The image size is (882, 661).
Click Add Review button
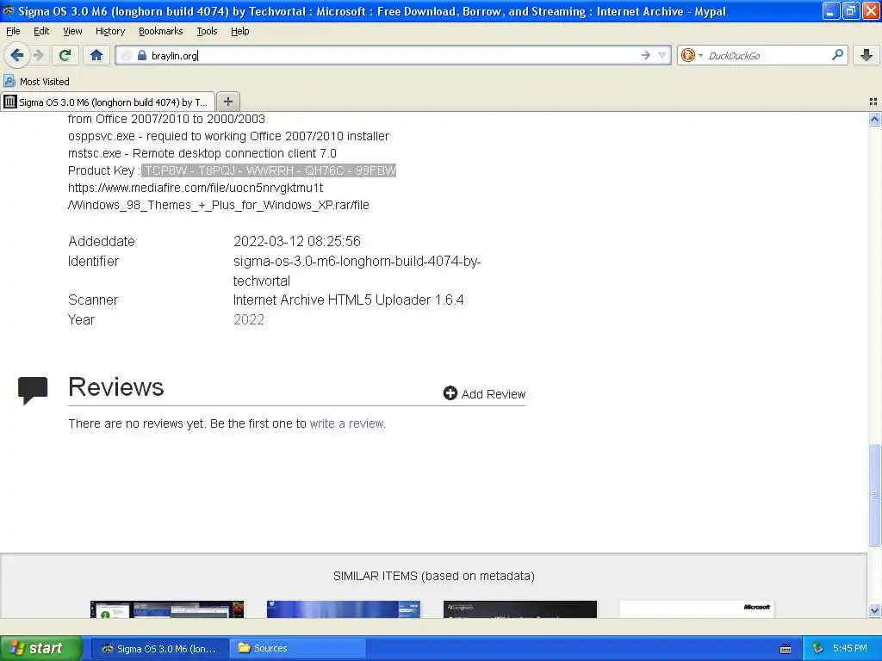point(484,393)
